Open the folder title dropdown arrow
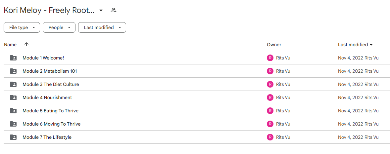This screenshot has width=390, height=154. click(x=101, y=11)
